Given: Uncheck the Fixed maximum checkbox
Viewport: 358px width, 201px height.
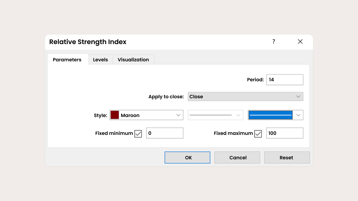Looking at the screenshot, I should (x=258, y=134).
